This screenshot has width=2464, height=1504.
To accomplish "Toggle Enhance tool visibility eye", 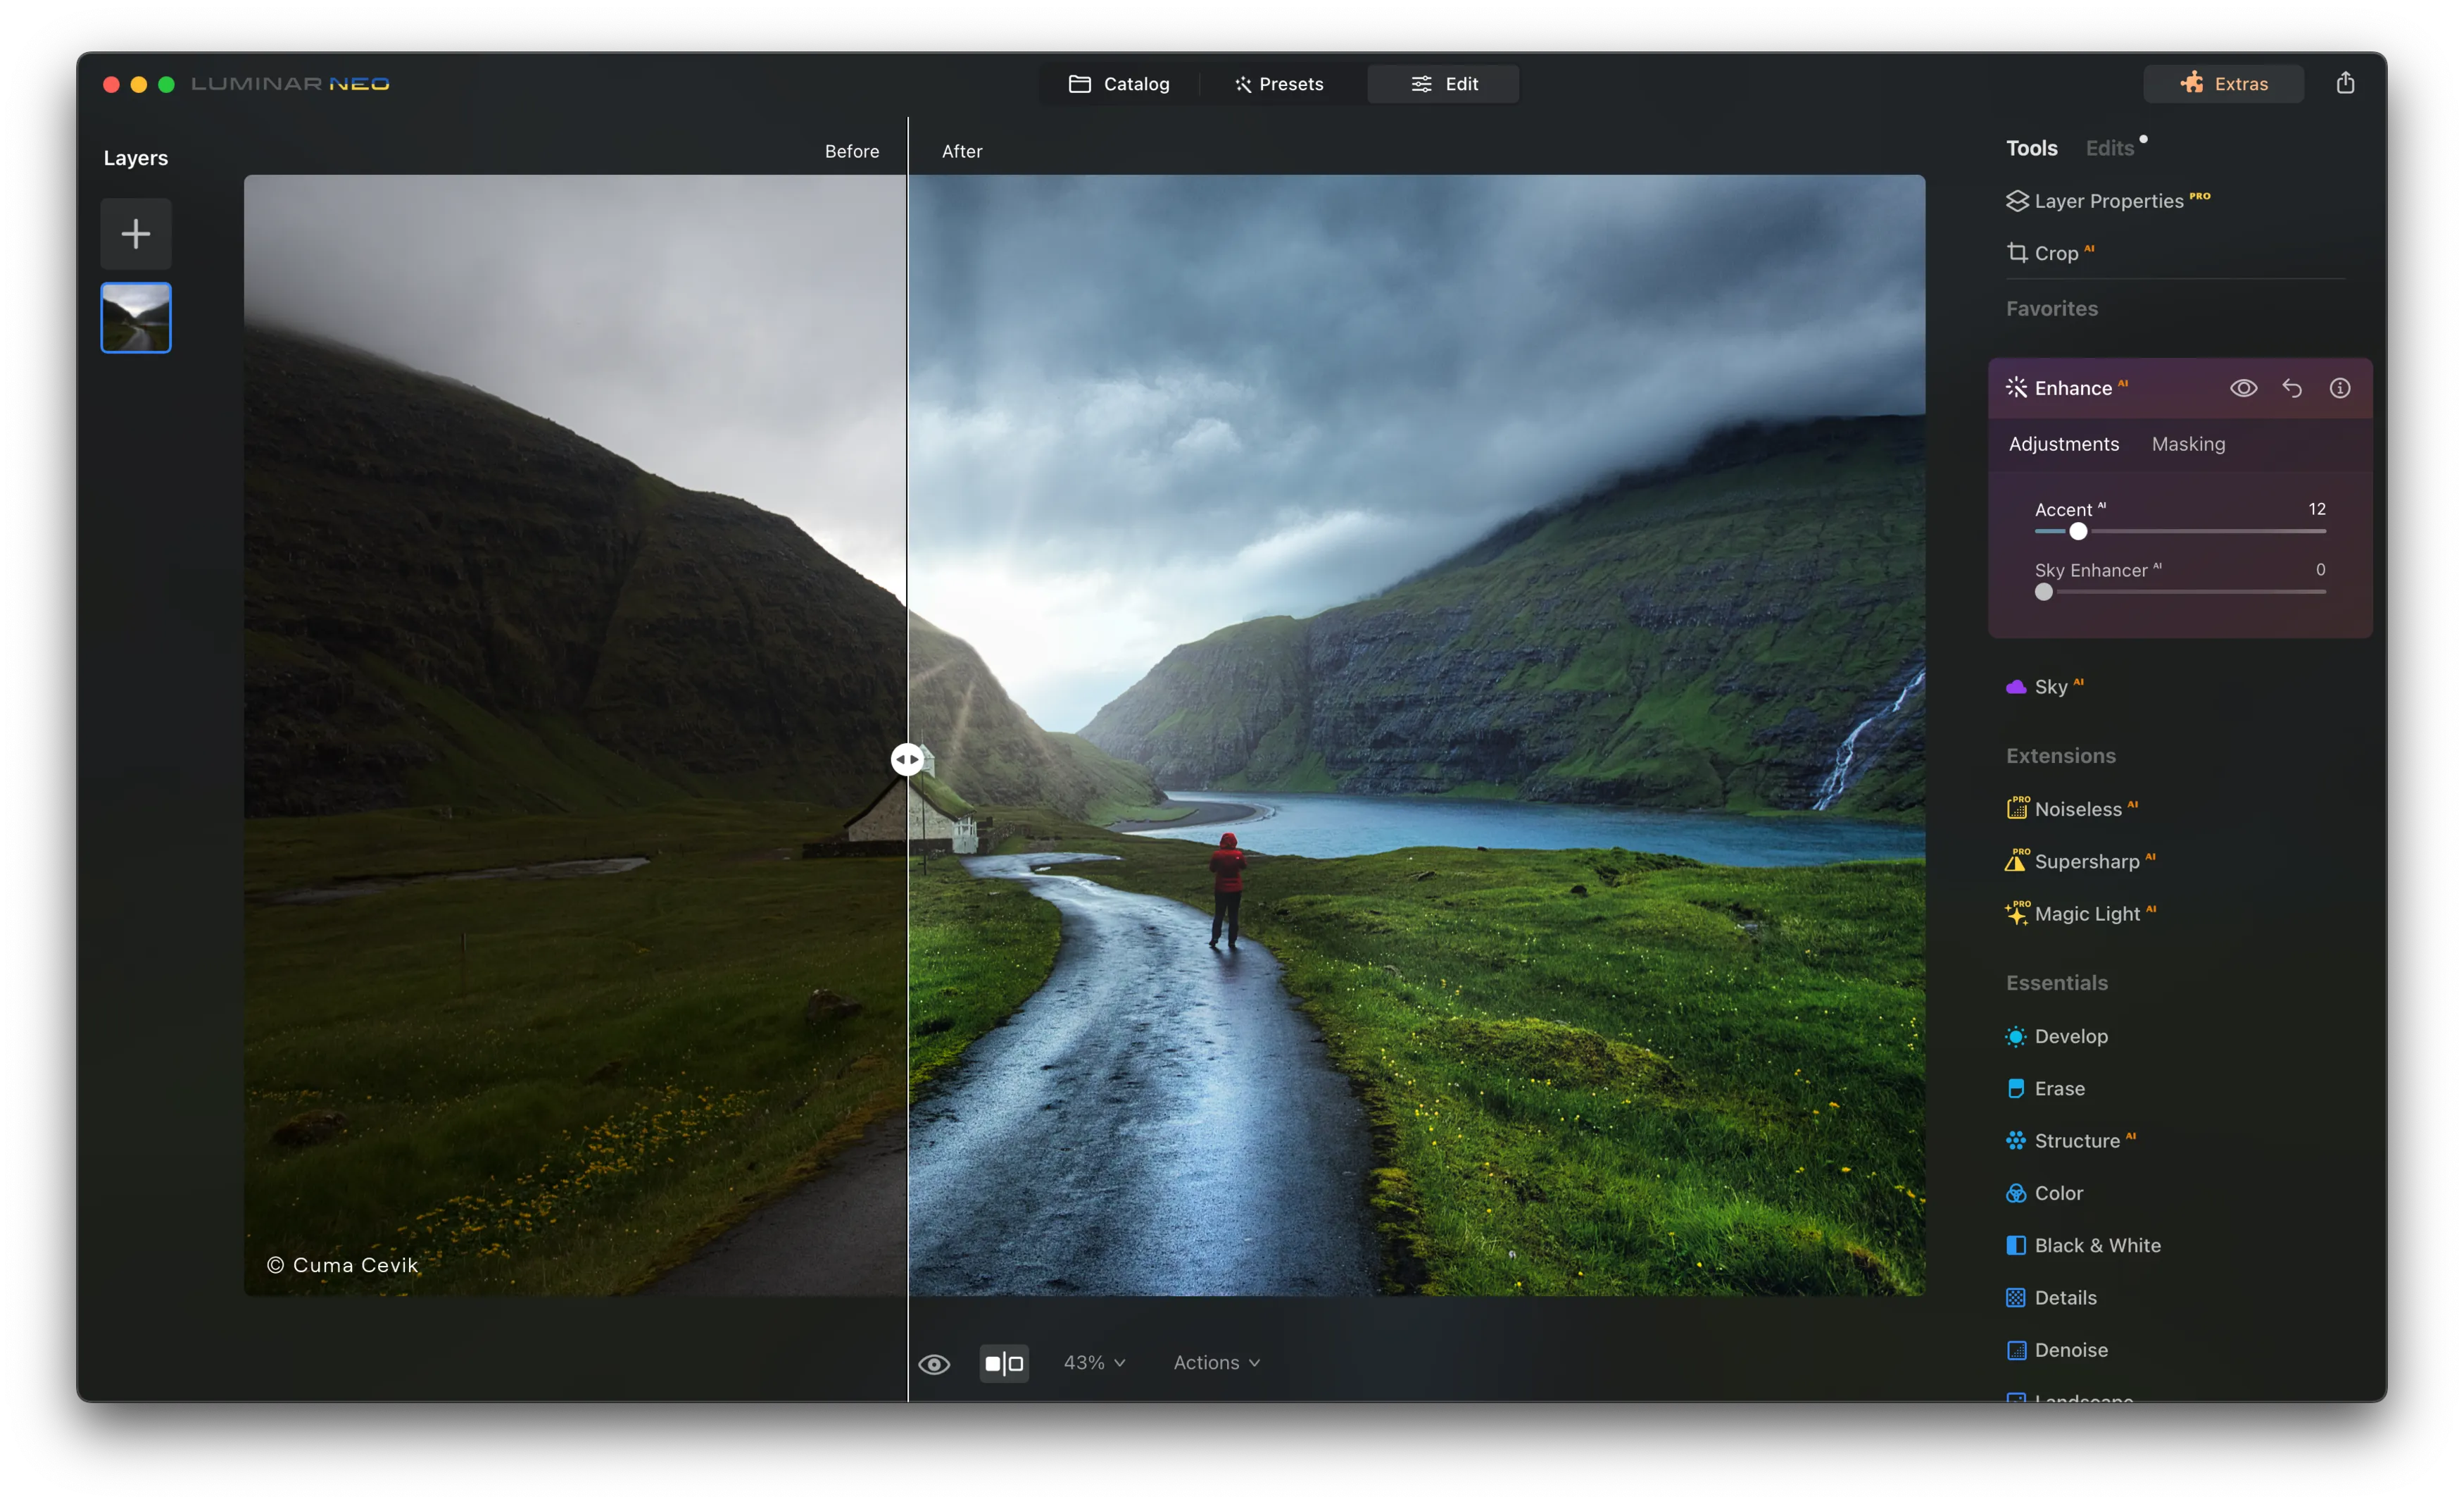I will [x=2243, y=388].
